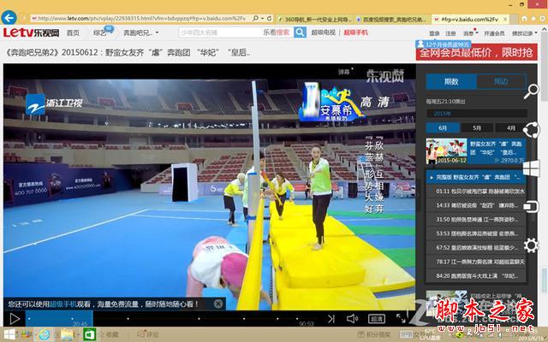Click the Letv logo
Image resolution: width=548 pixels, height=342 pixels.
click(x=31, y=32)
